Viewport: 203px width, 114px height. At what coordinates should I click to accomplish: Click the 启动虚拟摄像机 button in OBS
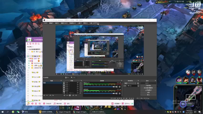[x=148, y=88]
